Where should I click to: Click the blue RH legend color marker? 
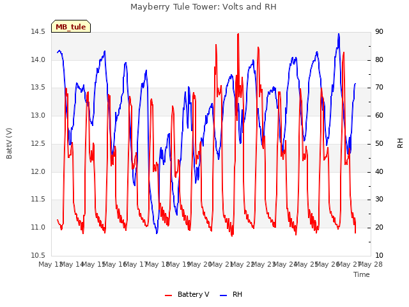224,295
